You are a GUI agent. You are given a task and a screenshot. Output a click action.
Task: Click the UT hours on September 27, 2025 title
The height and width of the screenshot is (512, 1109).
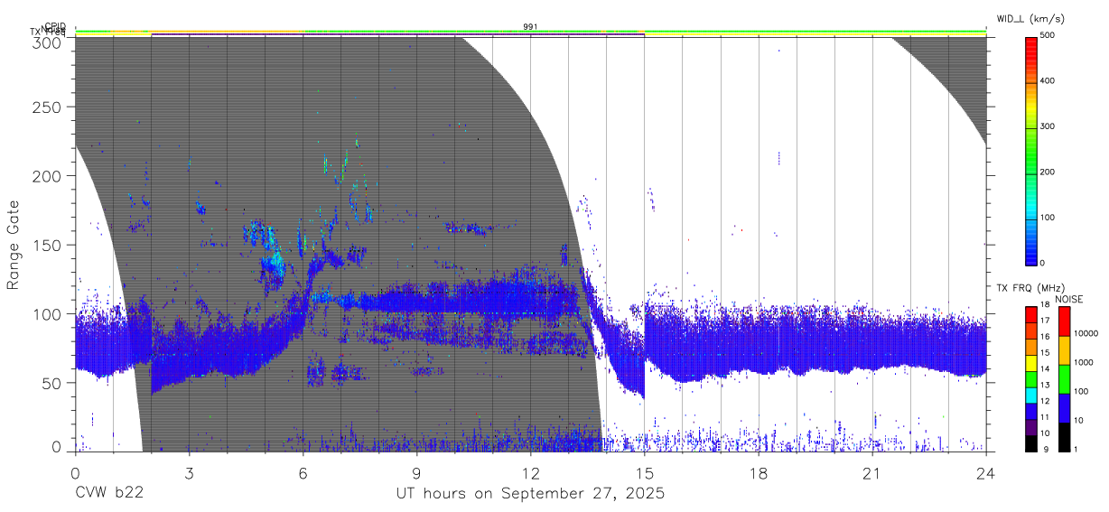(530, 493)
